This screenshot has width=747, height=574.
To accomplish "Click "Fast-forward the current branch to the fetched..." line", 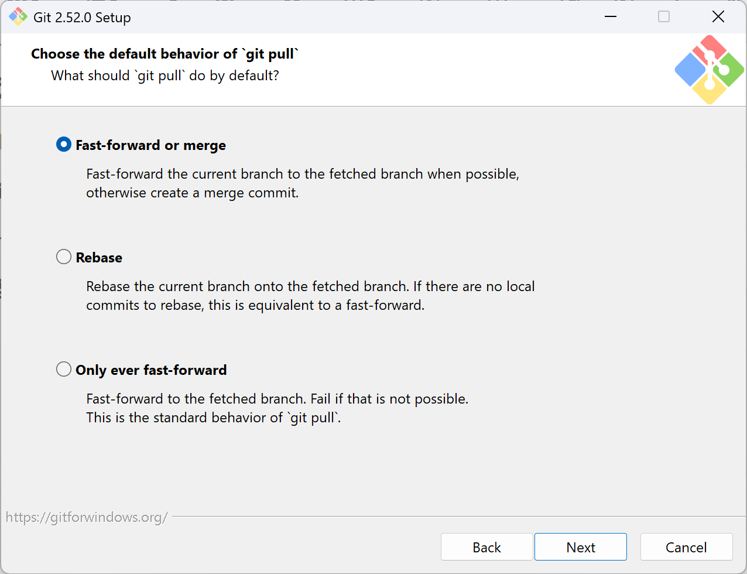I will pos(303,174).
